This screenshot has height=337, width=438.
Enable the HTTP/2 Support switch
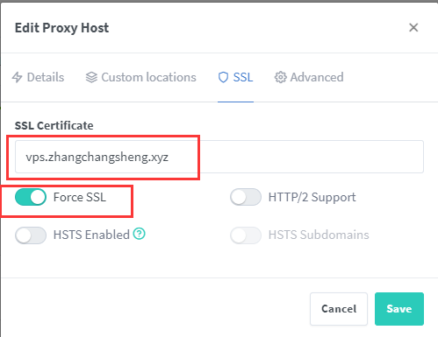point(246,197)
